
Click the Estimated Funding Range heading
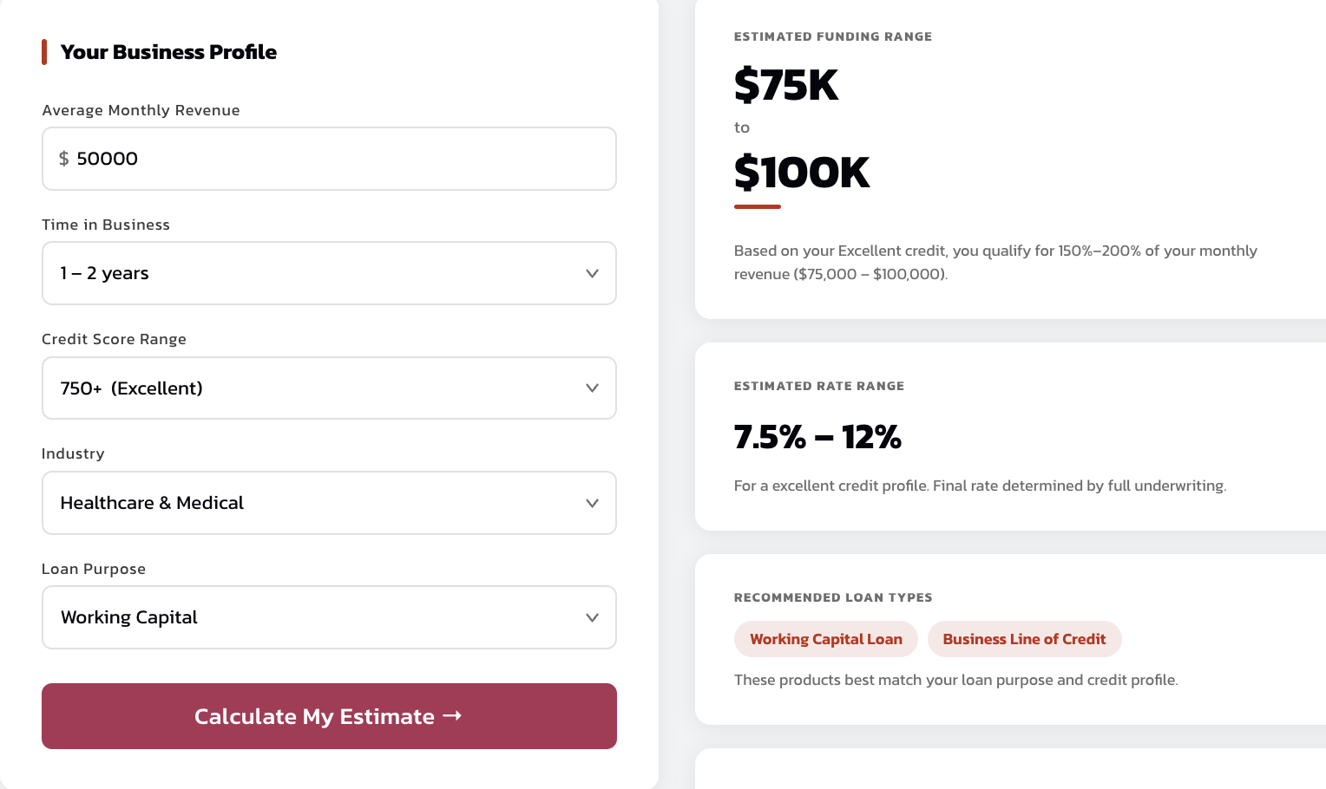point(833,36)
